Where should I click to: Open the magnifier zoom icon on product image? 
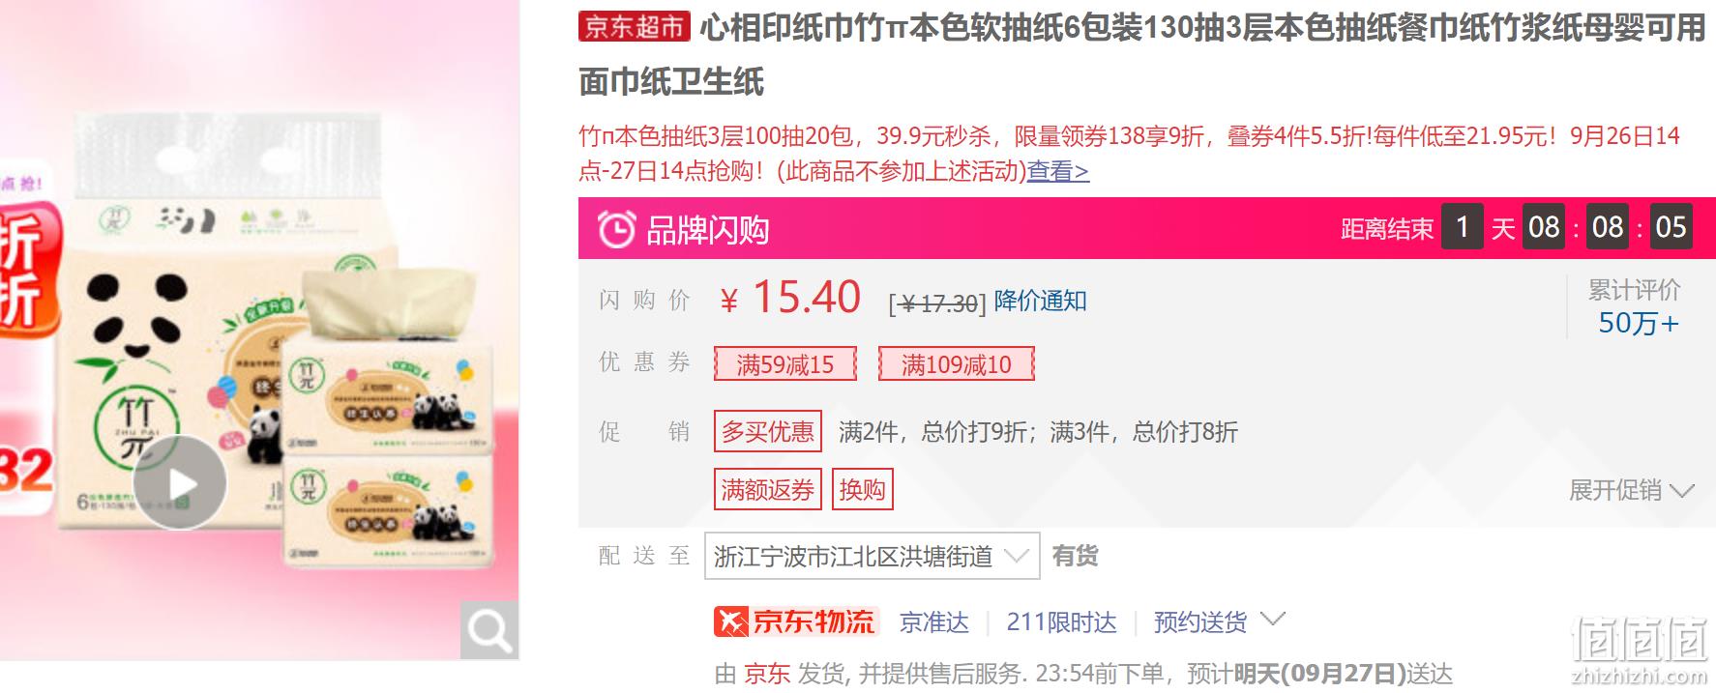[x=488, y=631]
